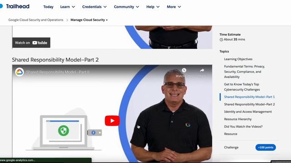Expand the More menu
The width and height of the screenshot is (291, 163).
174,7
